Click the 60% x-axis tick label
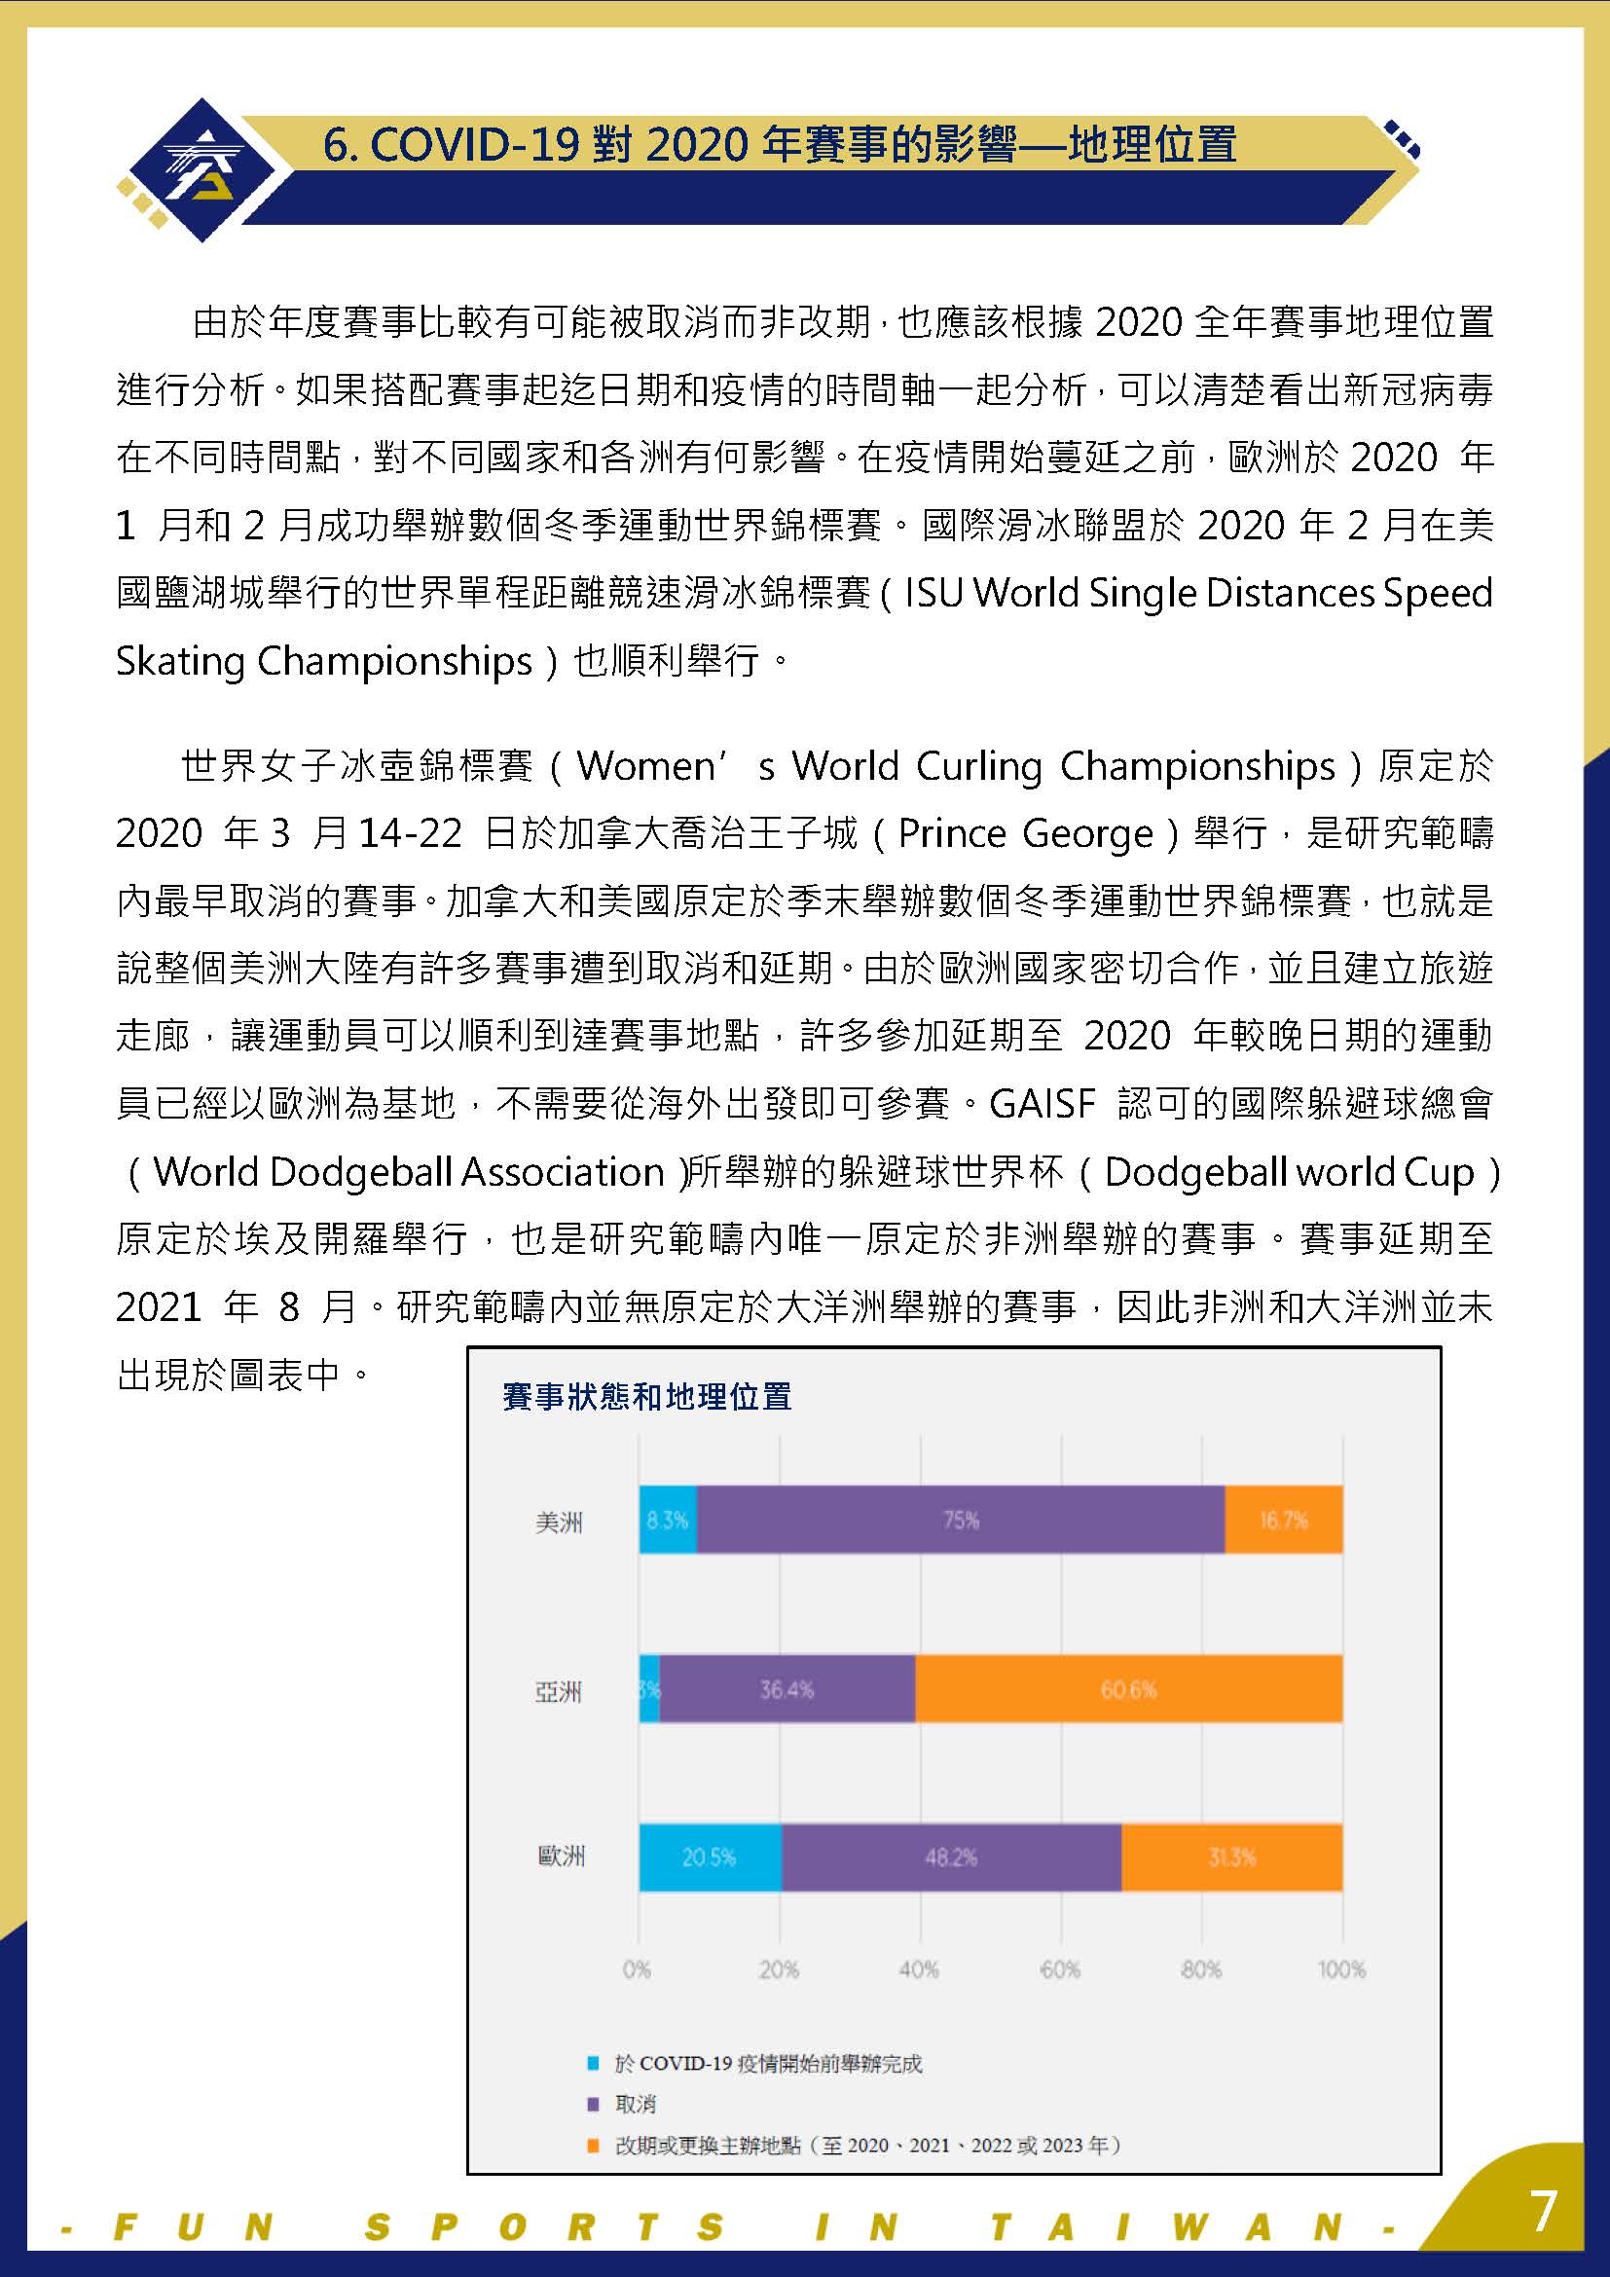The image size is (1610, 2277). pyautogui.click(x=1060, y=1969)
